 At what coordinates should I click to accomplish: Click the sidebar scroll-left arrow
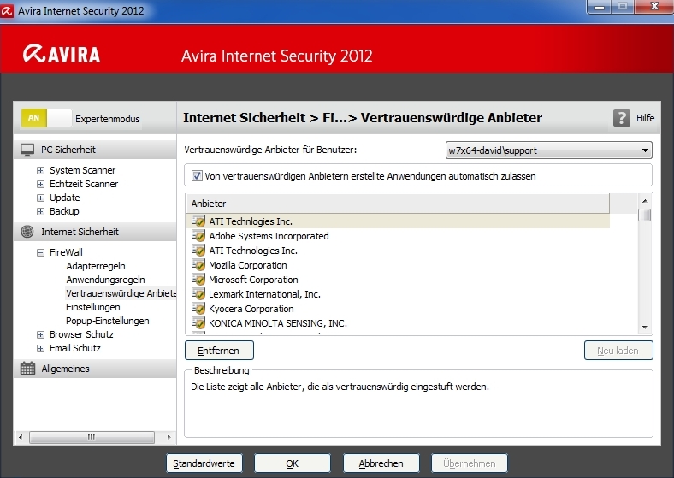21,437
